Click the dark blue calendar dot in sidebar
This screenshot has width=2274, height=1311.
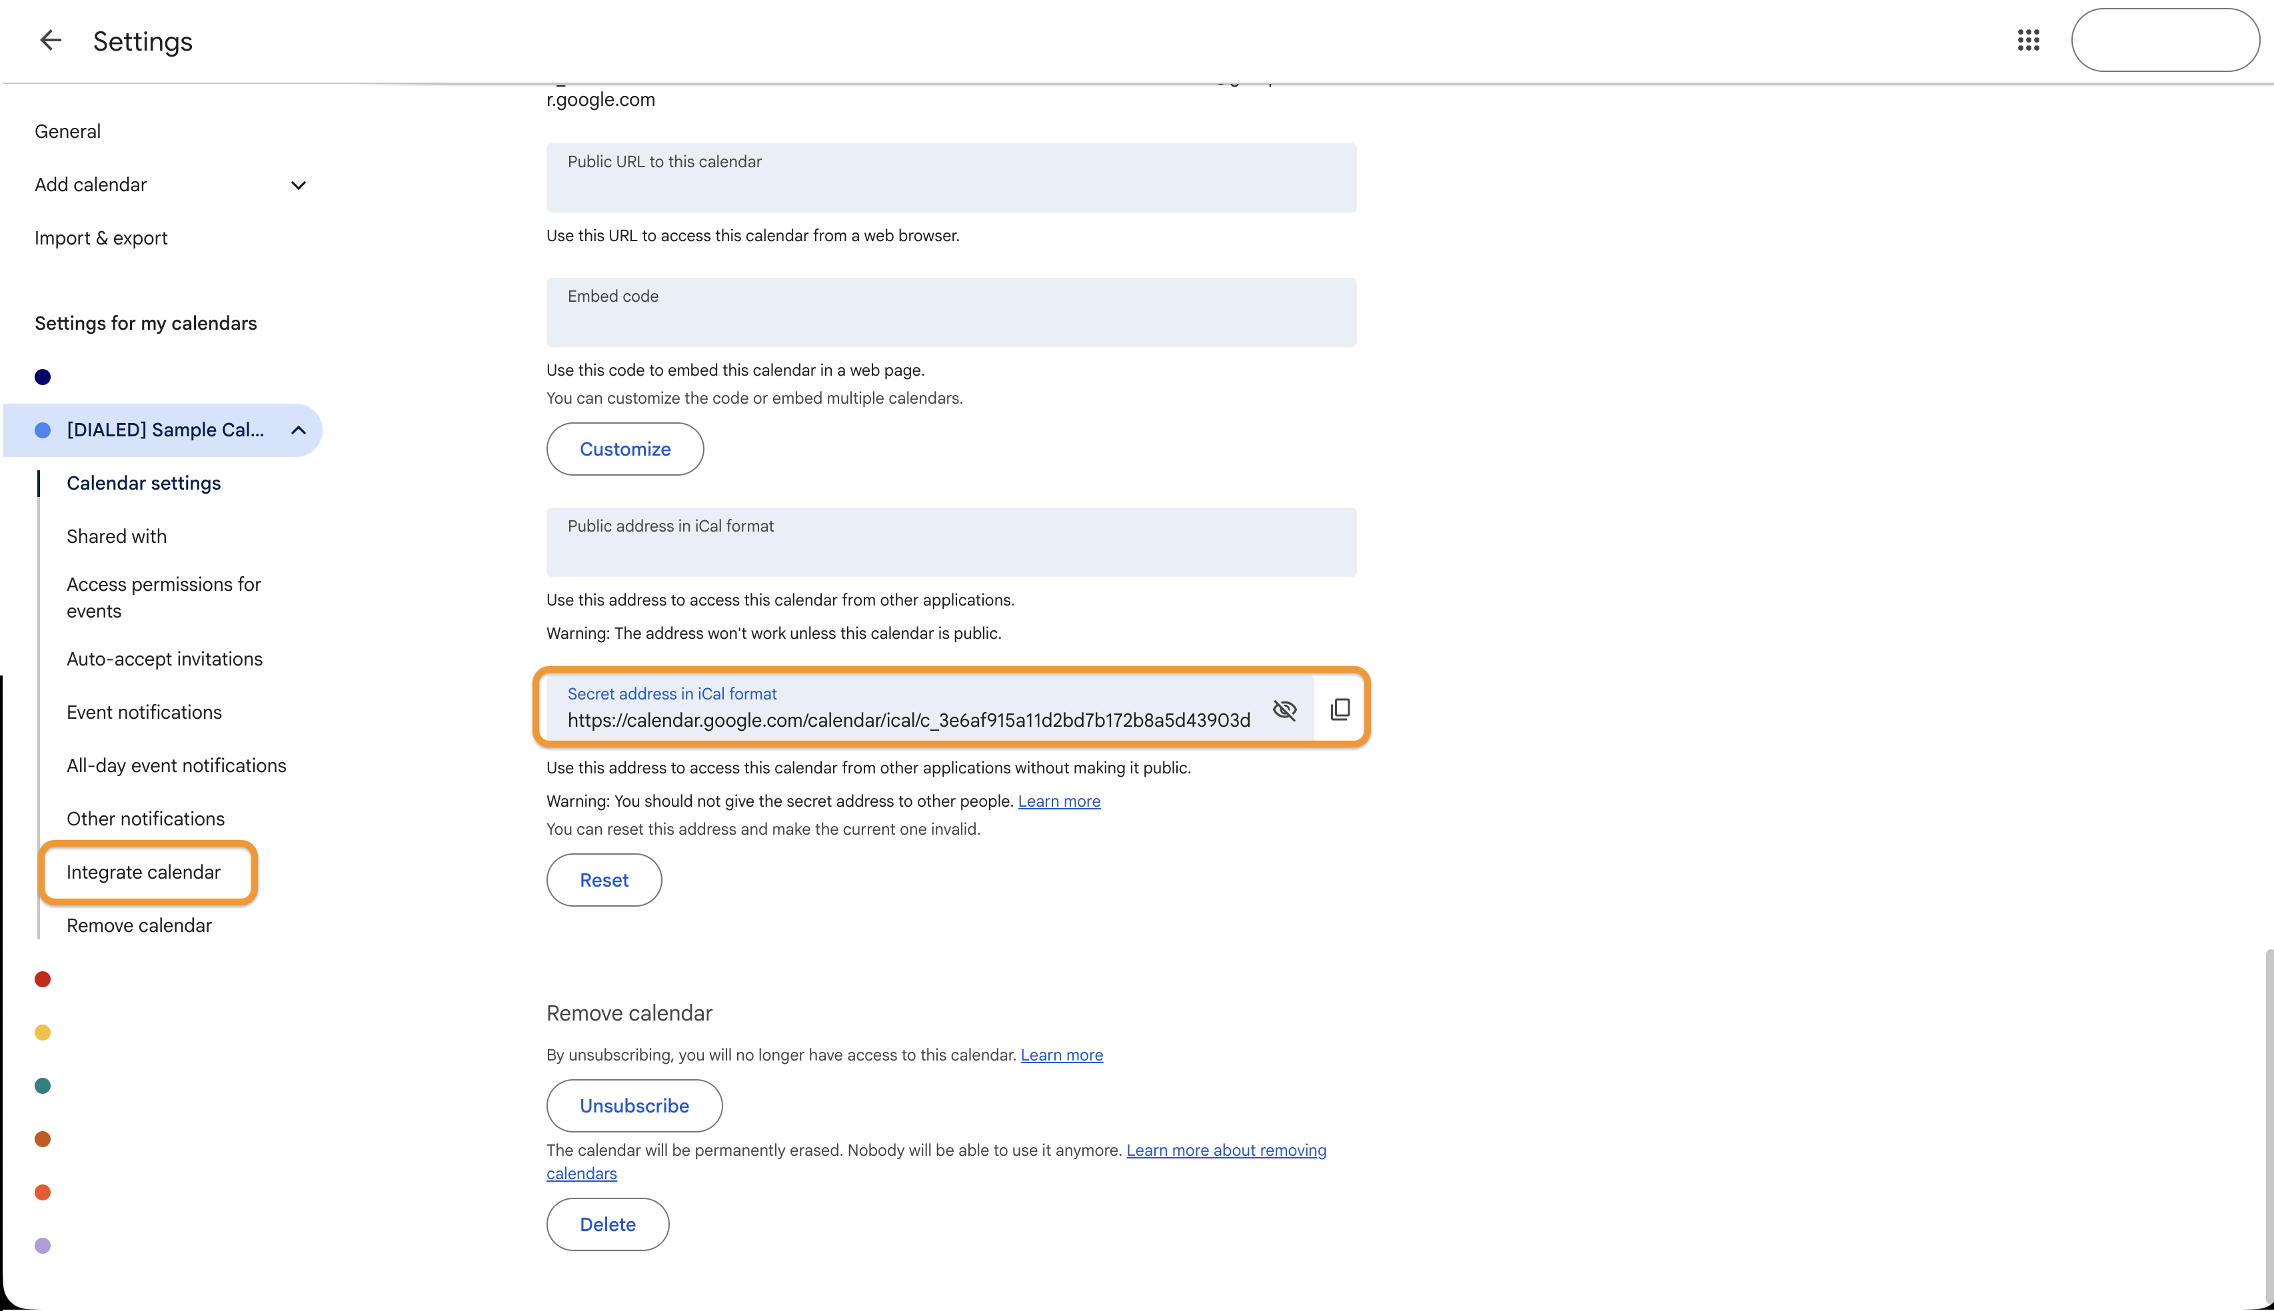(x=43, y=376)
